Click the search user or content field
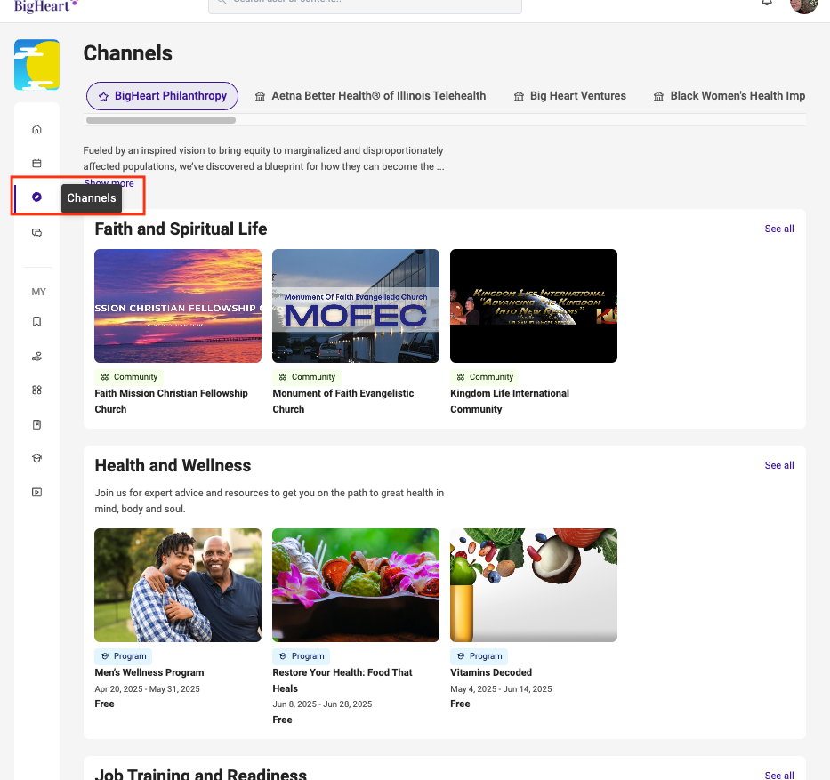This screenshot has height=780, width=830. pyautogui.click(x=366, y=4)
